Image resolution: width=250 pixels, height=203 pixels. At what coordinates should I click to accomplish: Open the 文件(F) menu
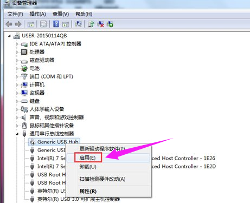pyautogui.click(x=15, y=14)
